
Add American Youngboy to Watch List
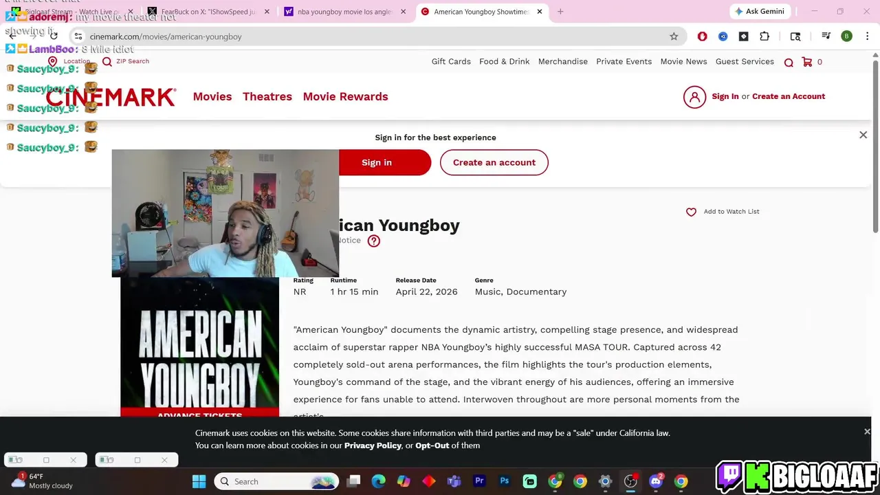pos(723,212)
